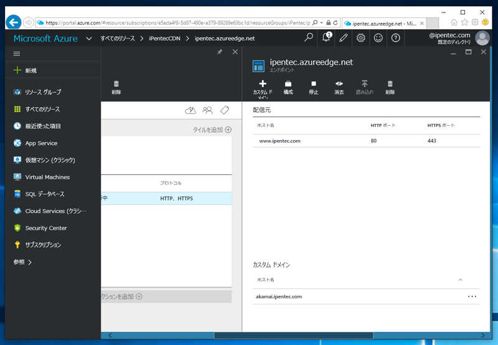
Task: Select akamai.ipentec.com custom domain row
Action: pyautogui.click(x=366, y=296)
